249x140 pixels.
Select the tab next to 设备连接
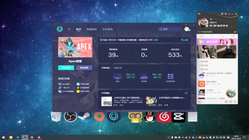118,68
